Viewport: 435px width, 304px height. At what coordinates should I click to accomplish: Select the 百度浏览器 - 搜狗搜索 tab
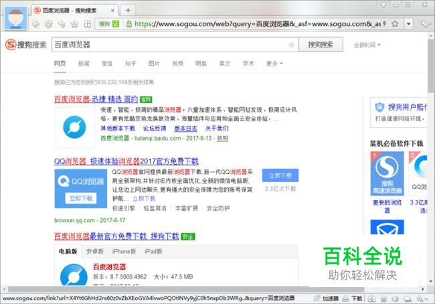74,11
